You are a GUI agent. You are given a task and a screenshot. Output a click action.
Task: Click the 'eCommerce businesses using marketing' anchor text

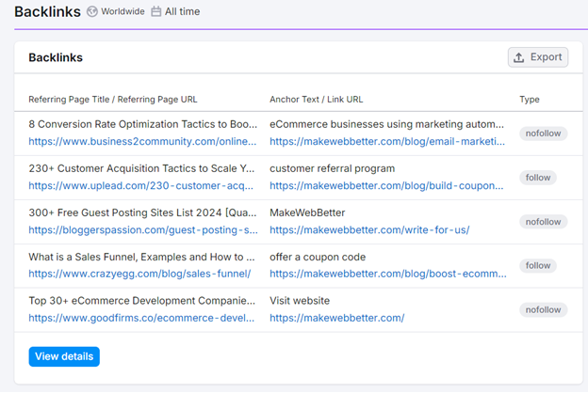click(x=386, y=124)
